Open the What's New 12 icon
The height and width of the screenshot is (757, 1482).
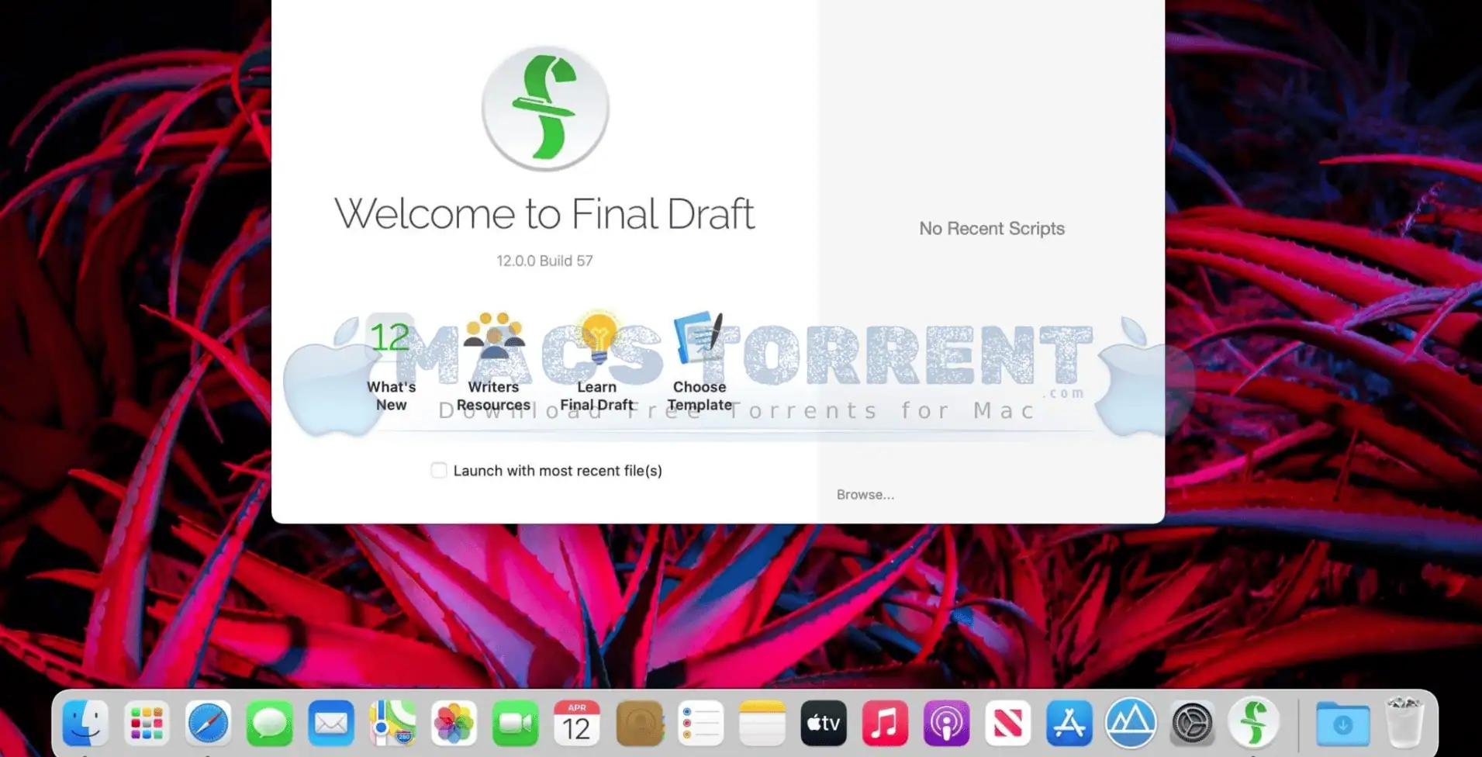(390, 337)
